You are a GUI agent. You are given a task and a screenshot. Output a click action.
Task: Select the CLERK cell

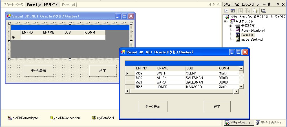point(202,73)
